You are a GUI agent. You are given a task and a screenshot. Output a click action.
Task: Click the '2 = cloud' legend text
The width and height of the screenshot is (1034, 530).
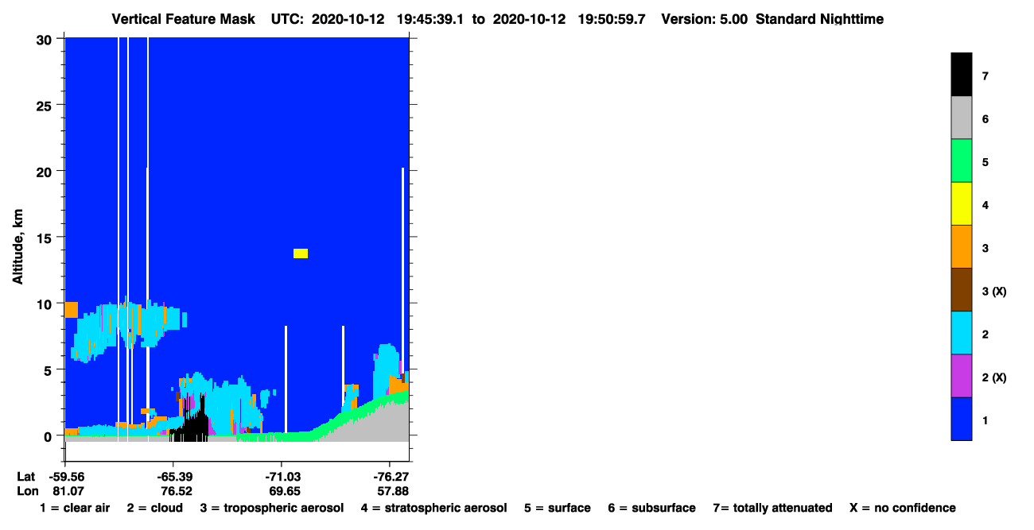coord(154,508)
